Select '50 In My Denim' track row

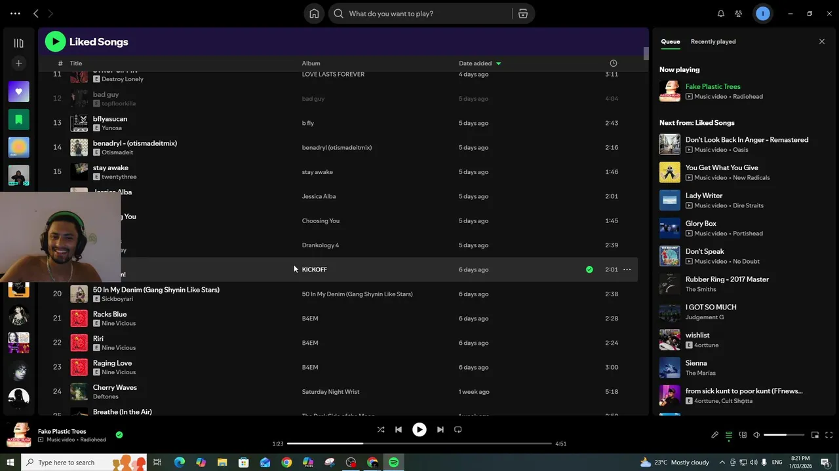338,294
